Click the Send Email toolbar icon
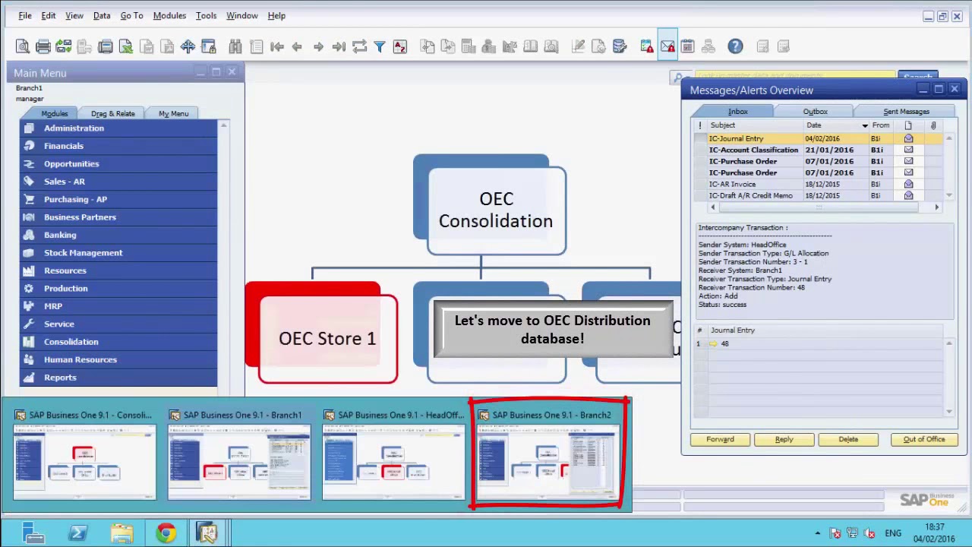This screenshot has height=547, width=972. [x=64, y=47]
